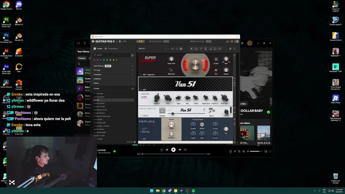Open the post tapedeck icon
The image size is (345, 194).
(215, 49)
